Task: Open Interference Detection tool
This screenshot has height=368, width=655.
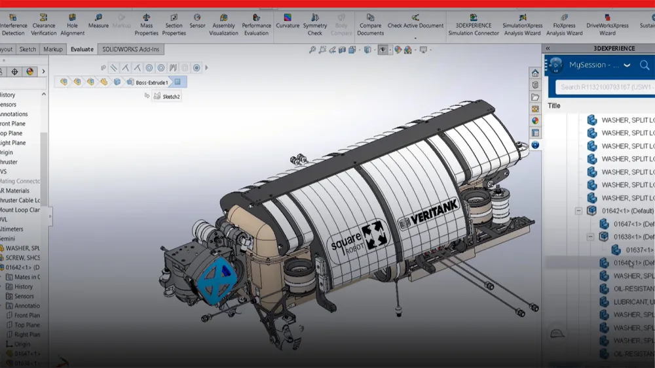Action: point(12,25)
